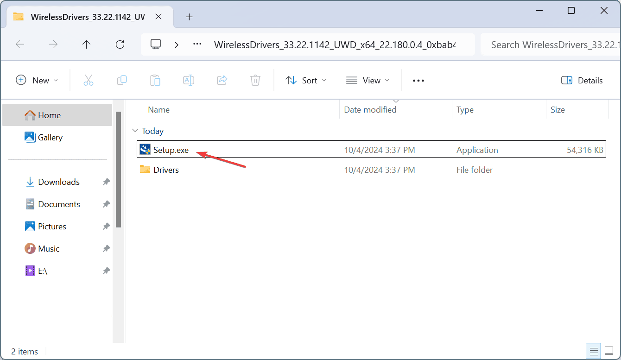Click the WirelessDrivers address bar path

click(335, 45)
